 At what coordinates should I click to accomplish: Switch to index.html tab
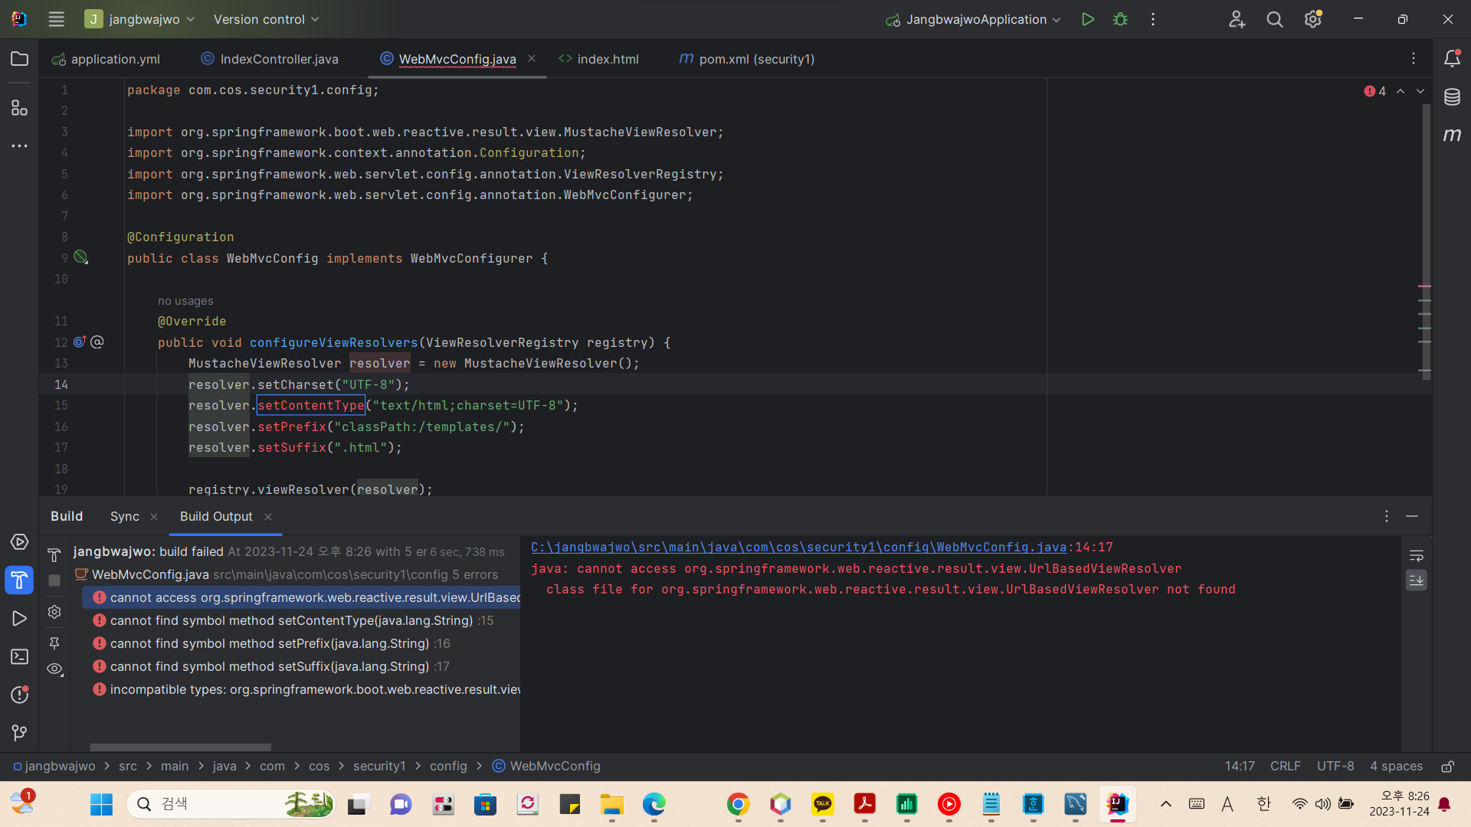598,59
